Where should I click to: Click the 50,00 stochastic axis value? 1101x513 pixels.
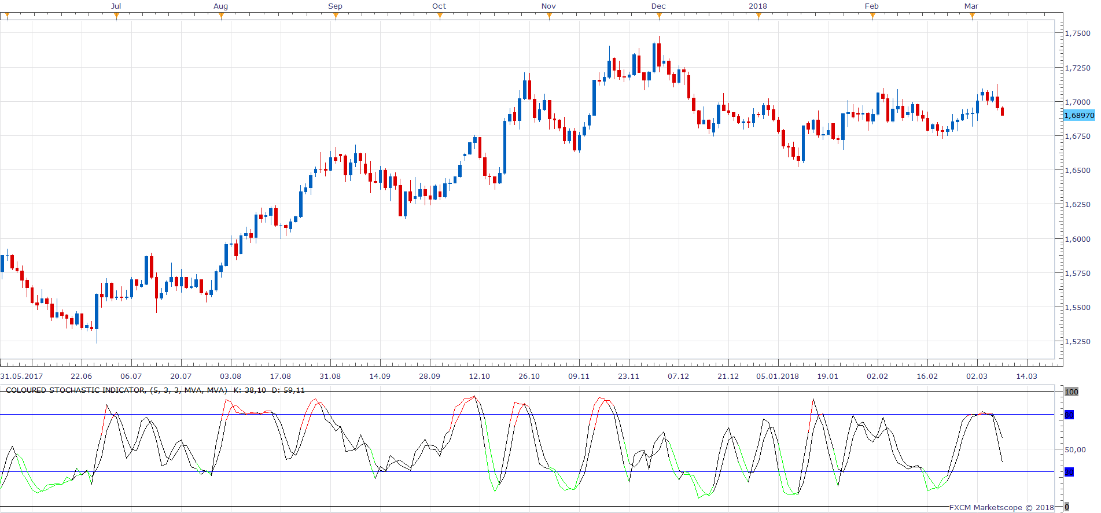point(1076,449)
